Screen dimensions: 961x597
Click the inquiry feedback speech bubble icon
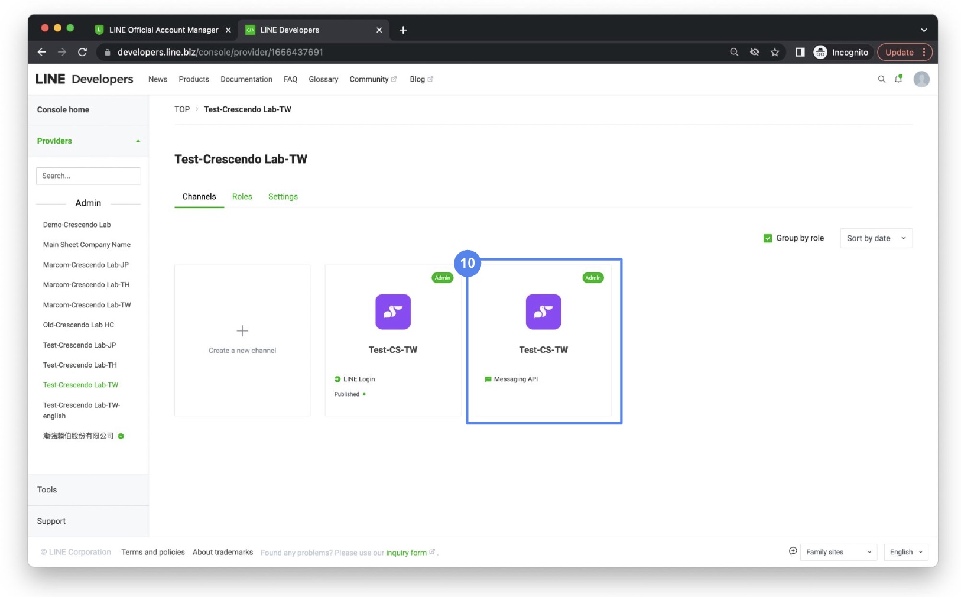click(793, 551)
